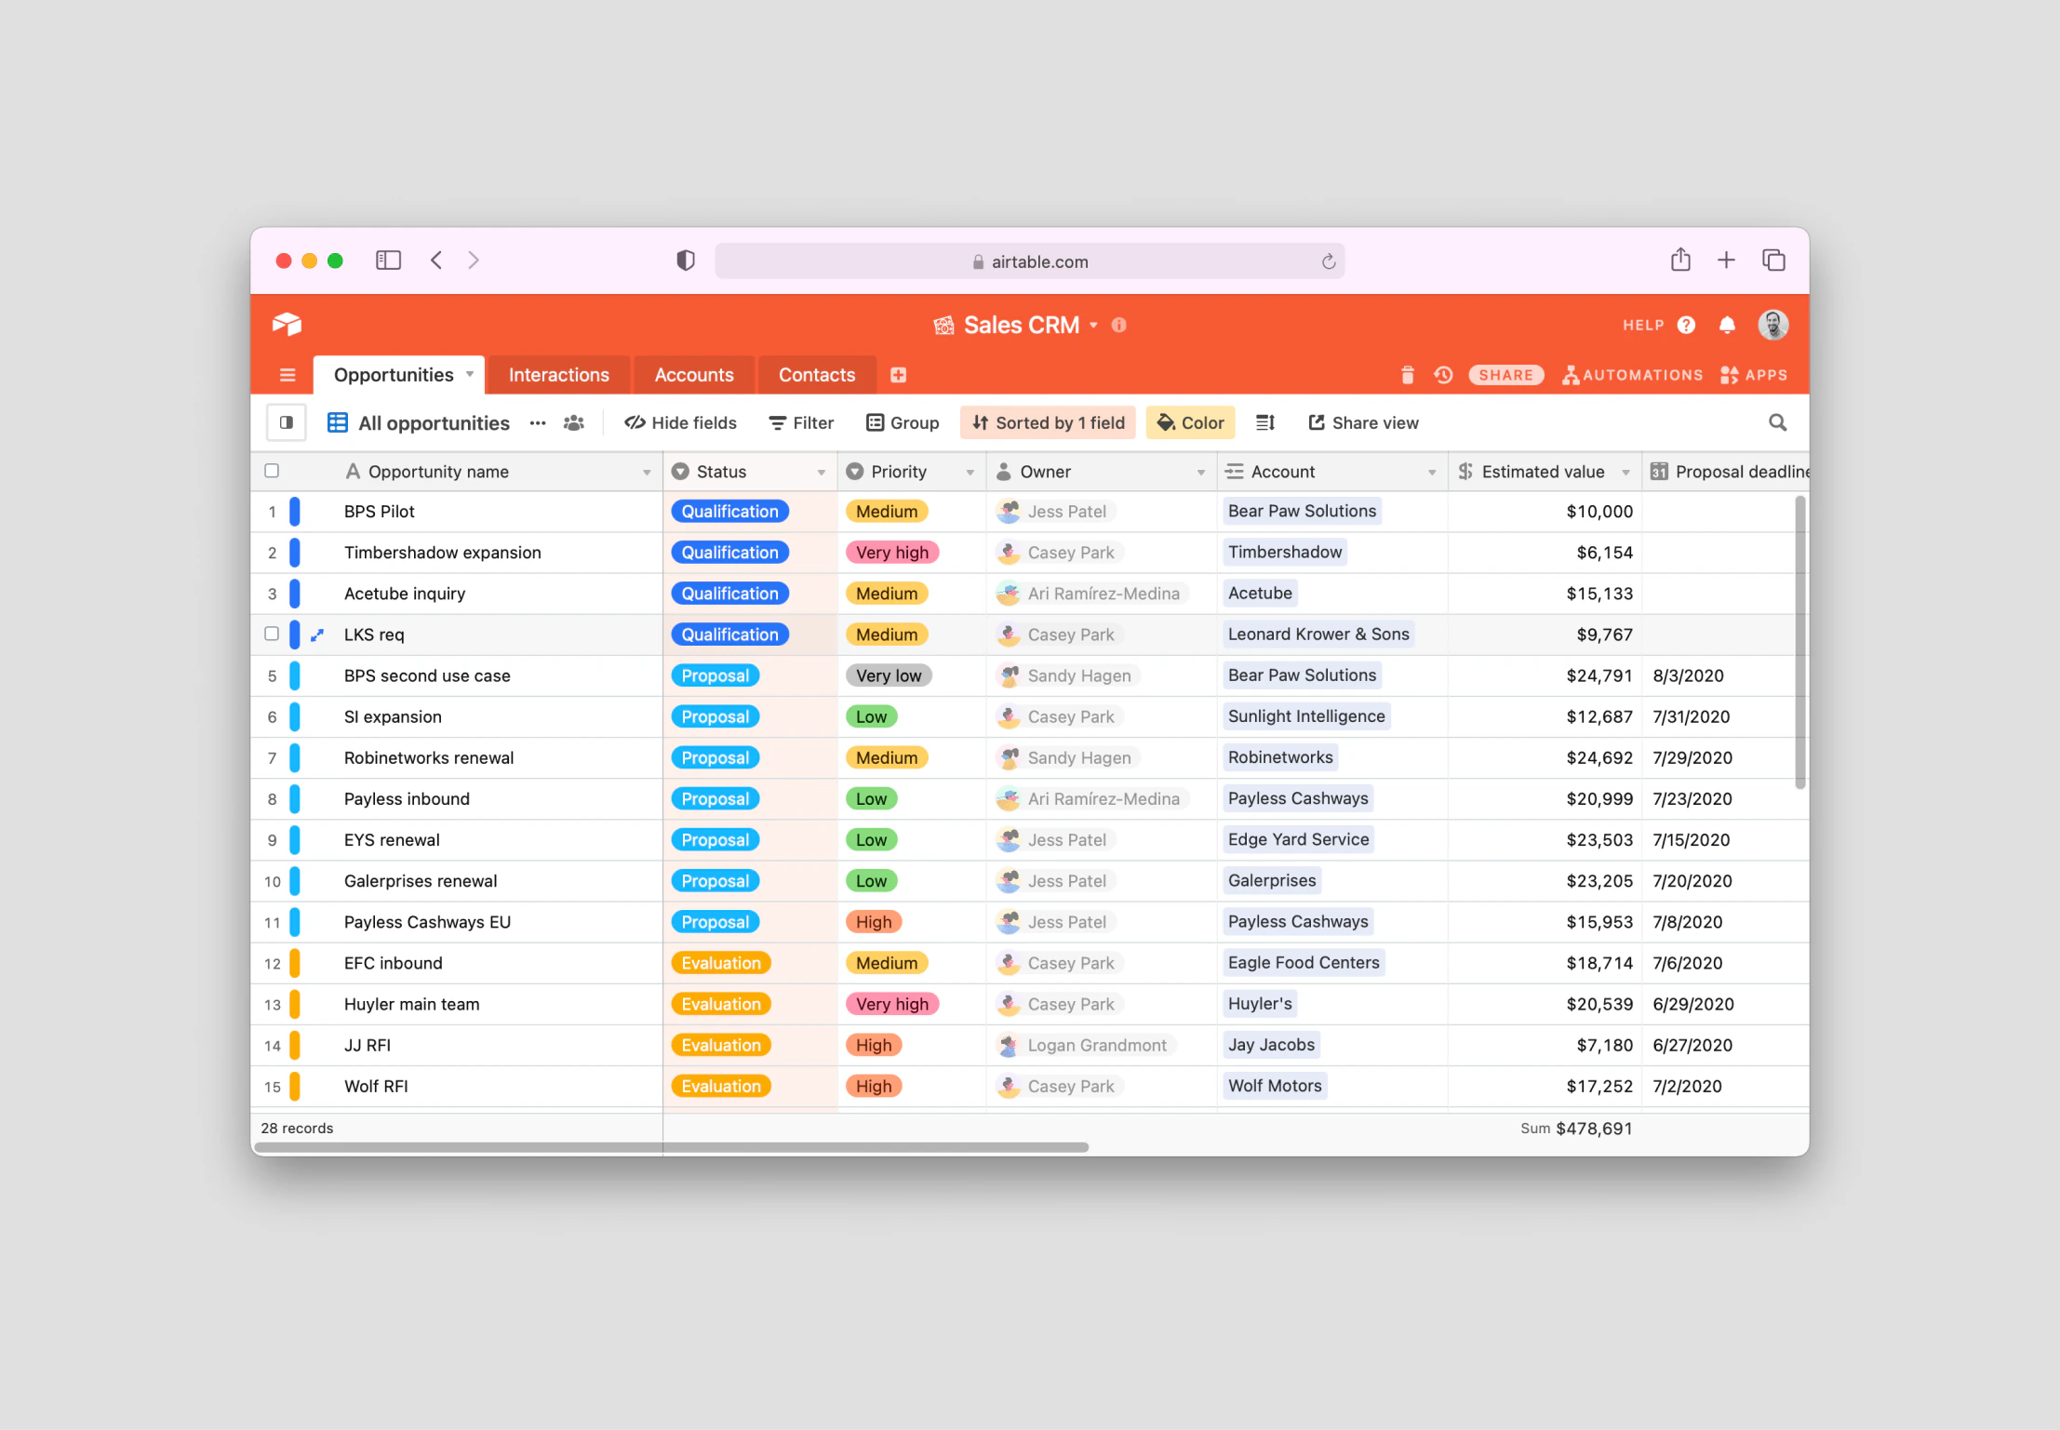This screenshot has height=1430, width=2060.
Task: Open Sorted by 1 field menu
Action: 1048,423
